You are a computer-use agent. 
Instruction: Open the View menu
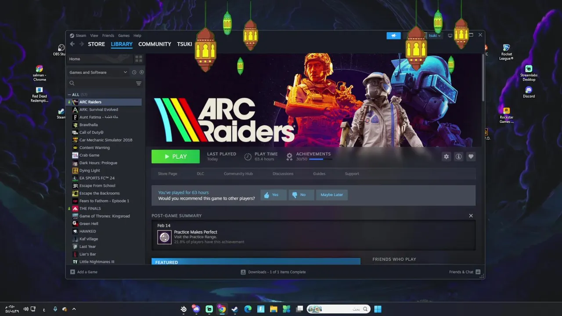pyautogui.click(x=94, y=36)
